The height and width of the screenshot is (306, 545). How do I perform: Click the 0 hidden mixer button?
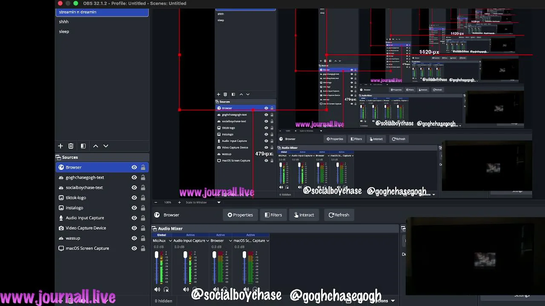[x=163, y=301]
